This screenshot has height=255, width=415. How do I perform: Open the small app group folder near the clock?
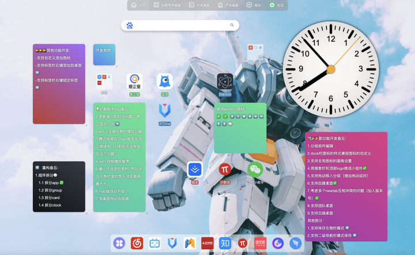(255, 52)
